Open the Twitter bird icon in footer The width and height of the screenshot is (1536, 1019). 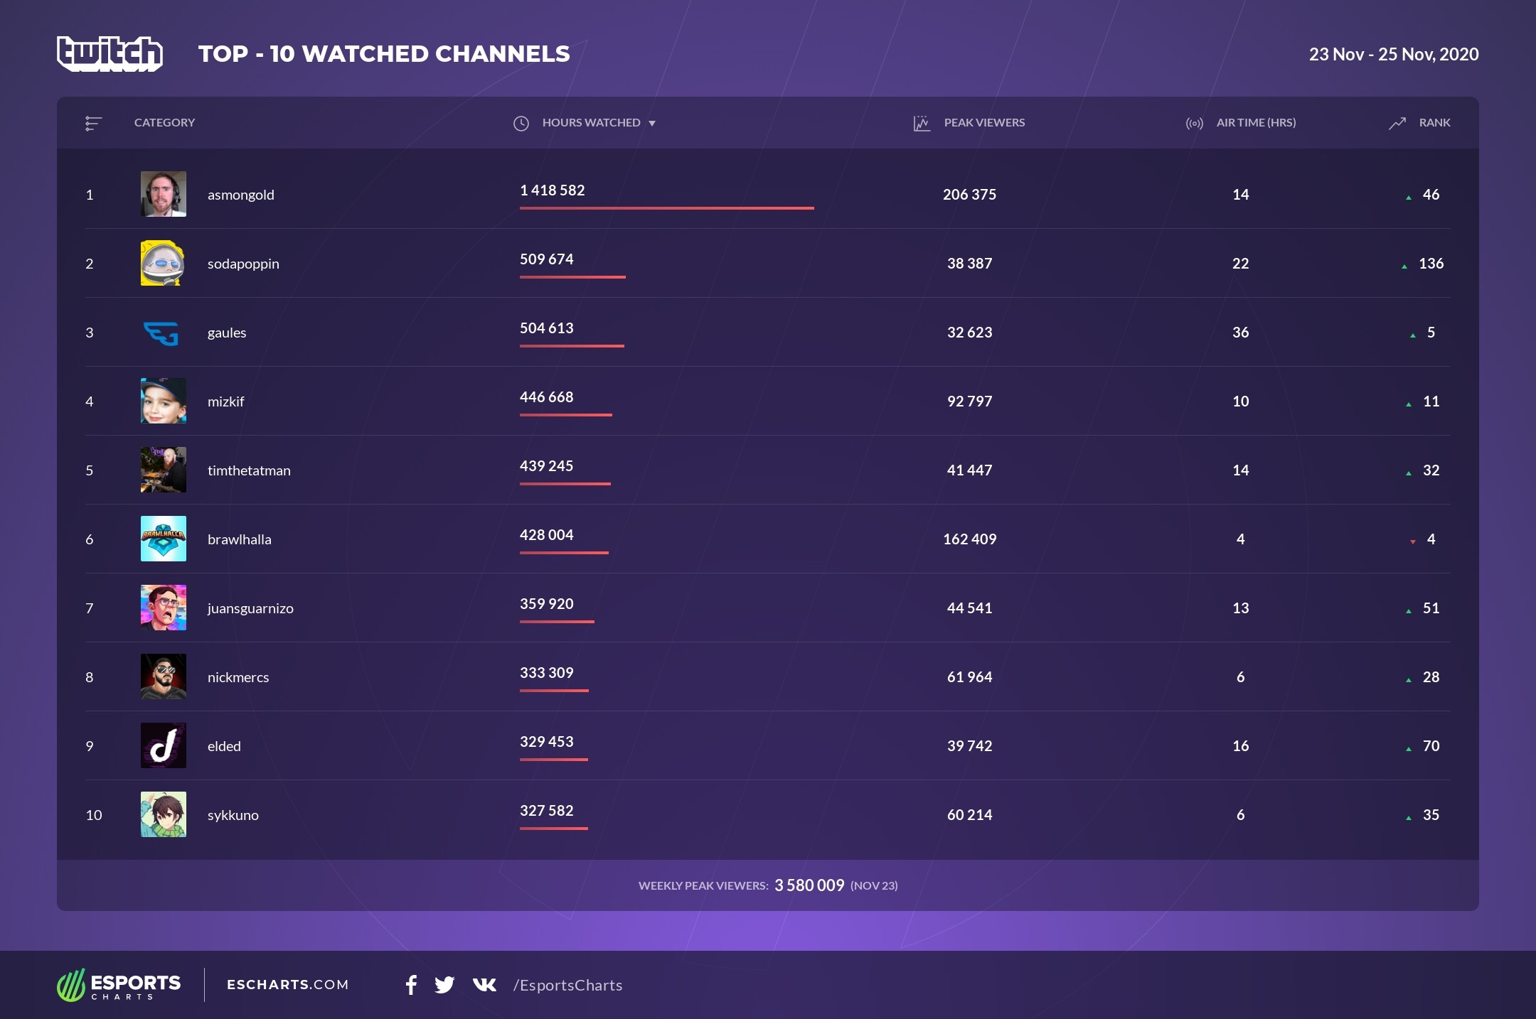444,985
